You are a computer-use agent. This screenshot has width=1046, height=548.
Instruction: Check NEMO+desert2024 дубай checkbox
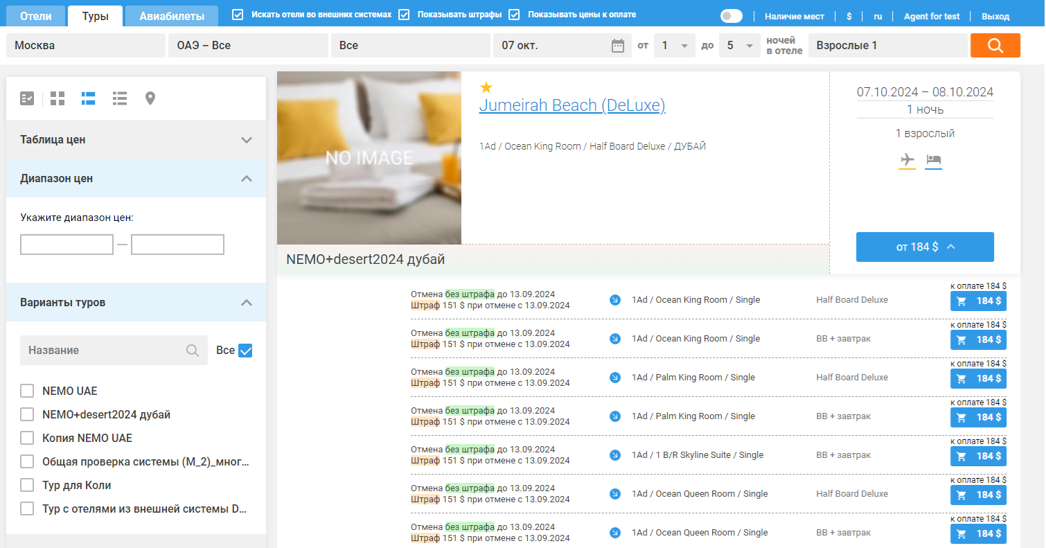(x=27, y=414)
